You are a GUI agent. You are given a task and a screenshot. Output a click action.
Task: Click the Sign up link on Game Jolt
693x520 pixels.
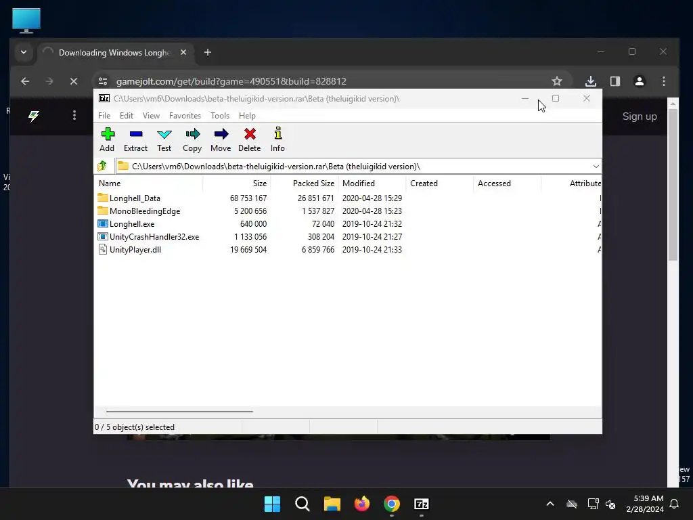(x=640, y=116)
